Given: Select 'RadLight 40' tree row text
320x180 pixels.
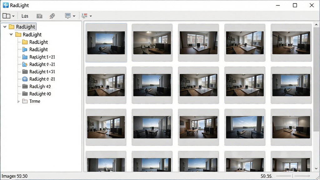Looking at the screenshot, I should [40, 94].
